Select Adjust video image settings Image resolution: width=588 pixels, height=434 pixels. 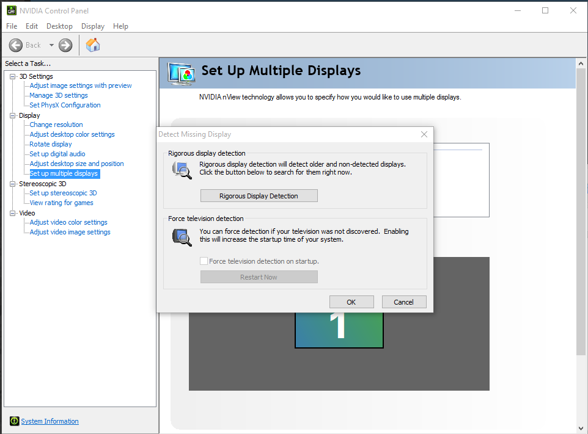click(70, 232)
